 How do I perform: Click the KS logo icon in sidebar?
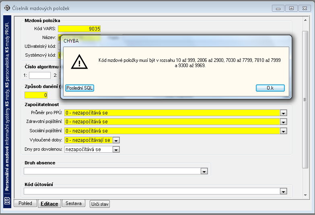[x=7, y=201]
